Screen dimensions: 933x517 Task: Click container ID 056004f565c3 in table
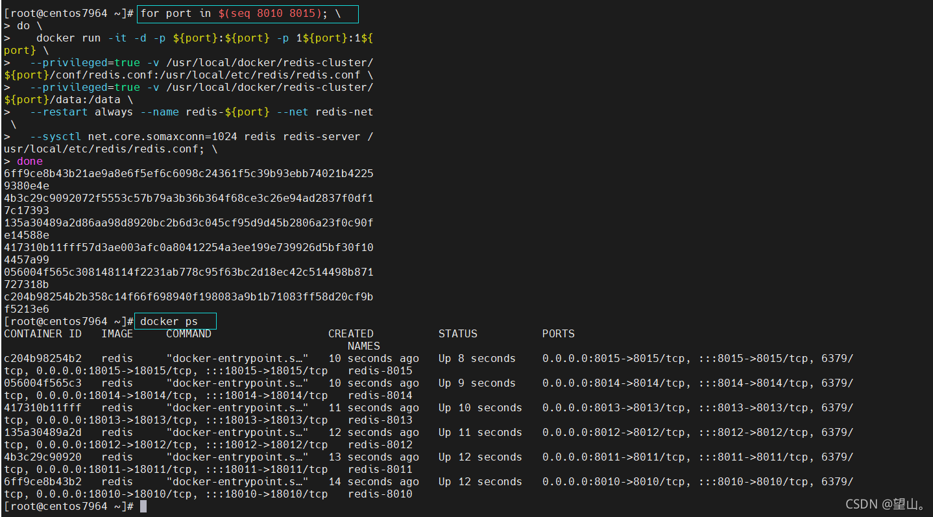[x=43, y=383]
